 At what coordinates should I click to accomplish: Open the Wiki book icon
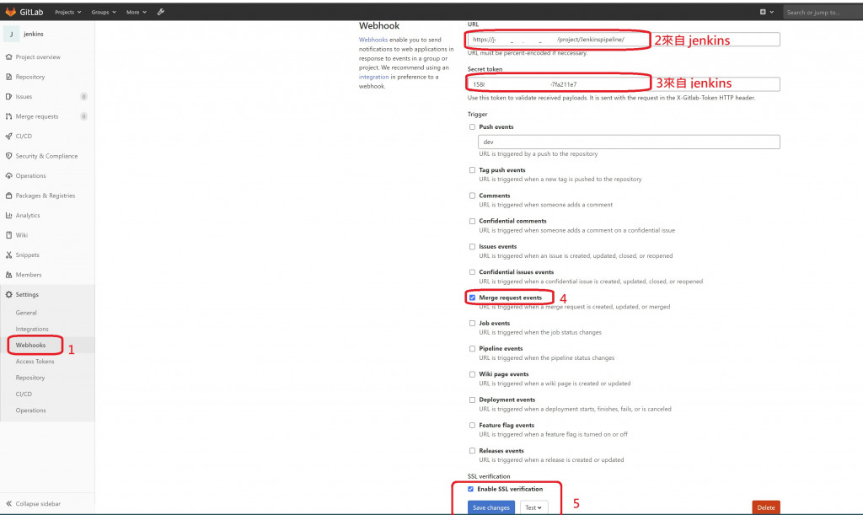(x=8, y=235)
